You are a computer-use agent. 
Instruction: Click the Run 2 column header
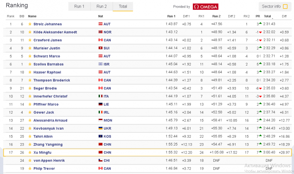217,16
